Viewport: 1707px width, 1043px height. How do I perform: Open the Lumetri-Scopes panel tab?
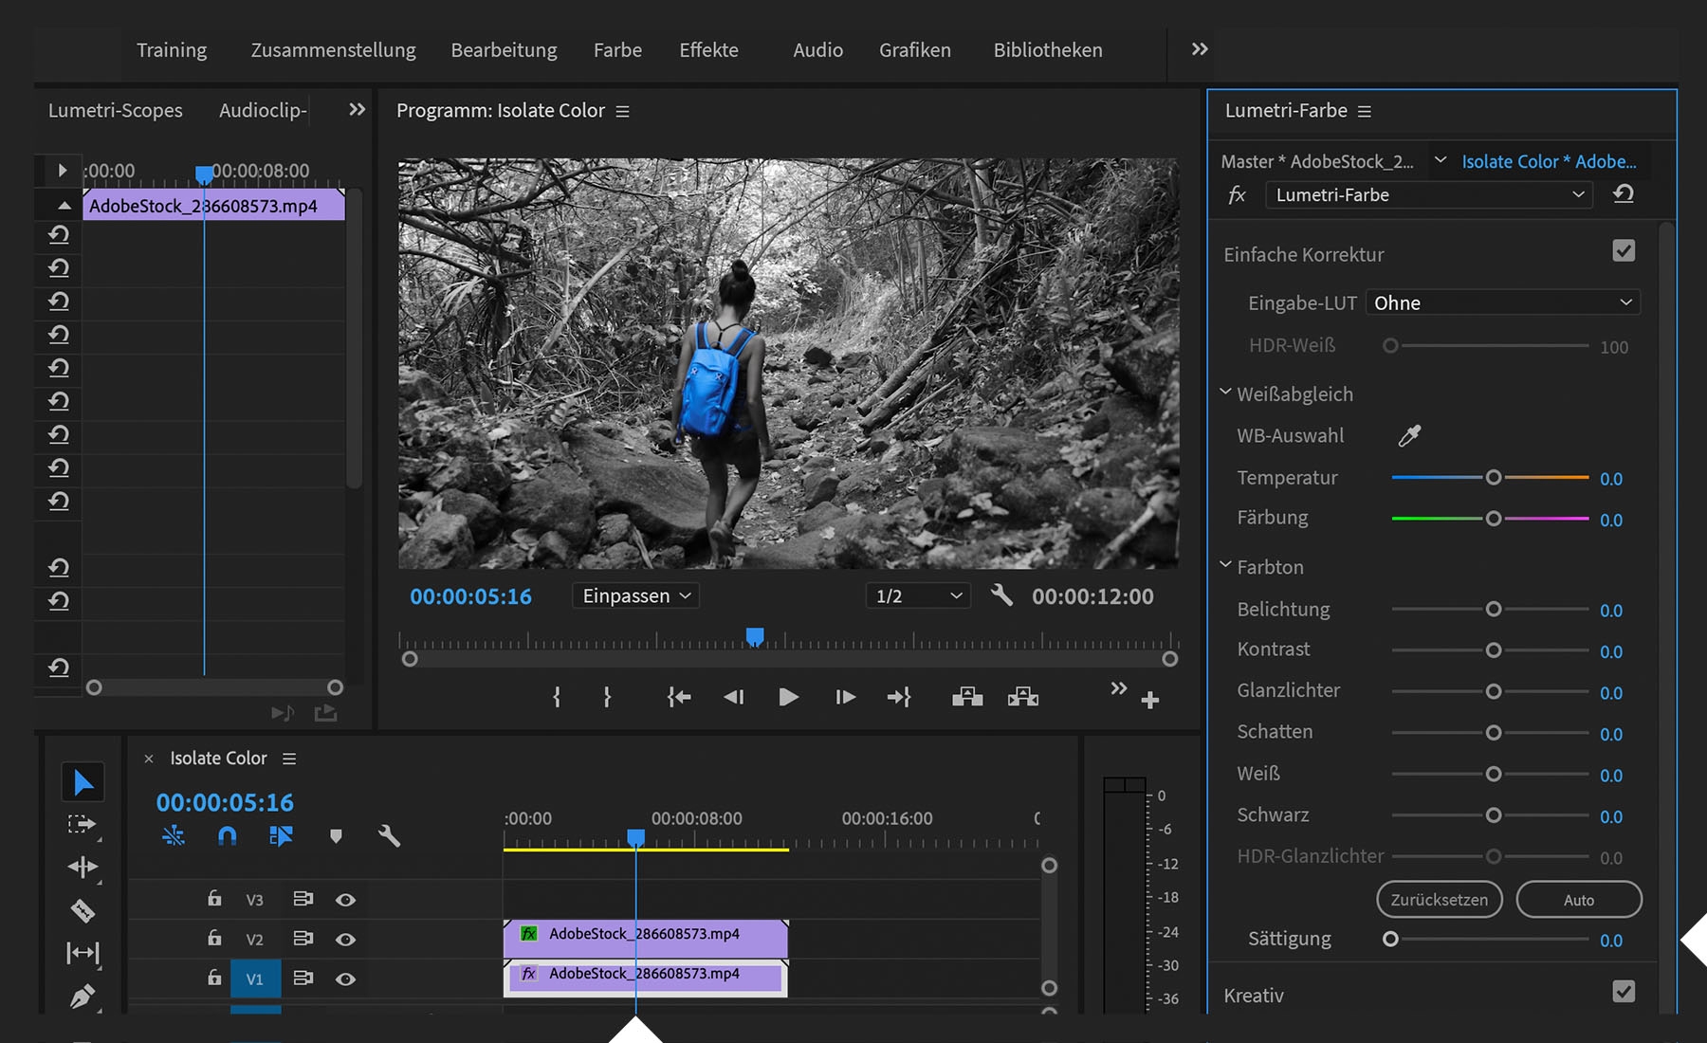coord(115,110)
